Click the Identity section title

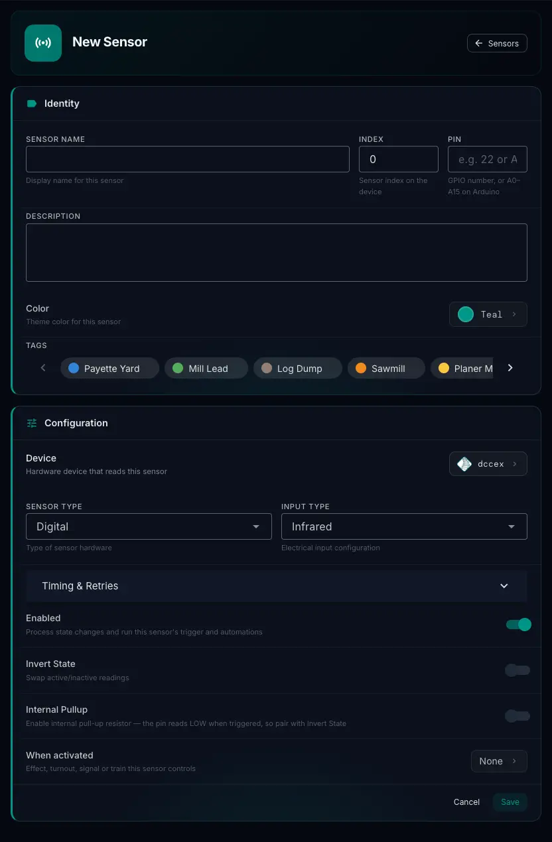(62, 103)
